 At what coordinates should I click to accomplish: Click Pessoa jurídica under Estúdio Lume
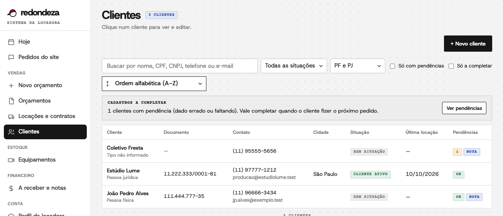tap(122, 178)
